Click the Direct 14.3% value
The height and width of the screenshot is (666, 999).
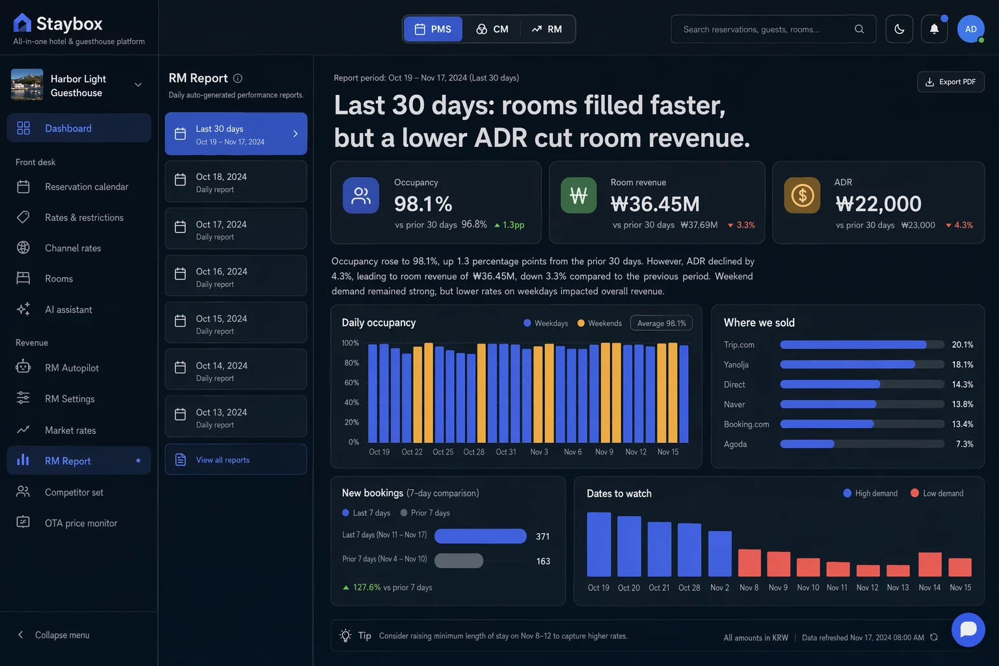coord(963,384)
